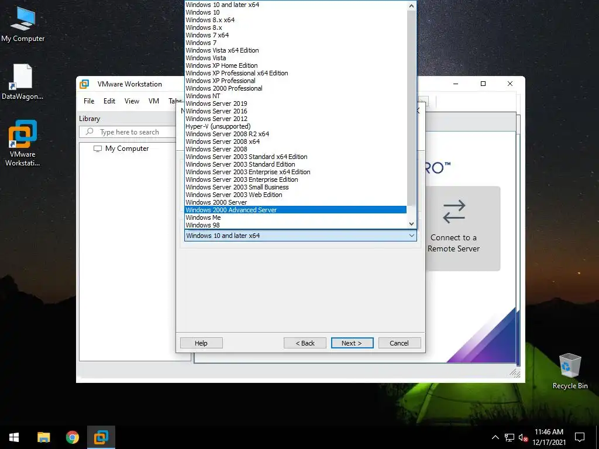Open the My Computer desktop icon

pyautogui.click(x=23, y=25)
